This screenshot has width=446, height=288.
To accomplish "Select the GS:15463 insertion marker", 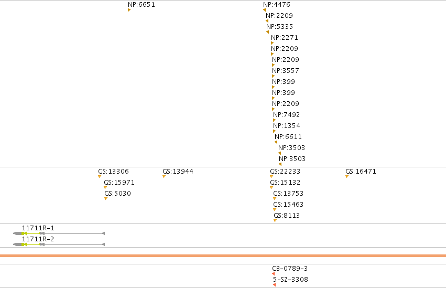I will (x=275, y=210).
